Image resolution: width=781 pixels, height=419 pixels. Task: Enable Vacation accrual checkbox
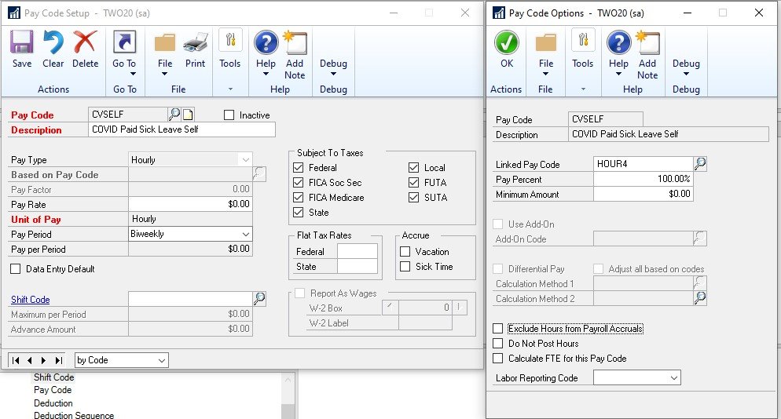click(x=405, y=252)
